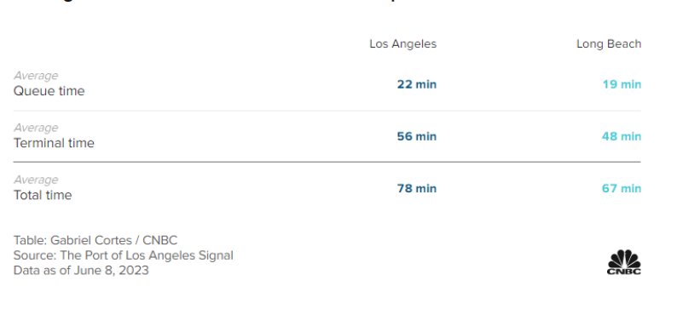Image resolution: width=677 pixels, height=315 pixels.
Task: Click the Data as of June 8, 2023 note
Action: [81, 271]
